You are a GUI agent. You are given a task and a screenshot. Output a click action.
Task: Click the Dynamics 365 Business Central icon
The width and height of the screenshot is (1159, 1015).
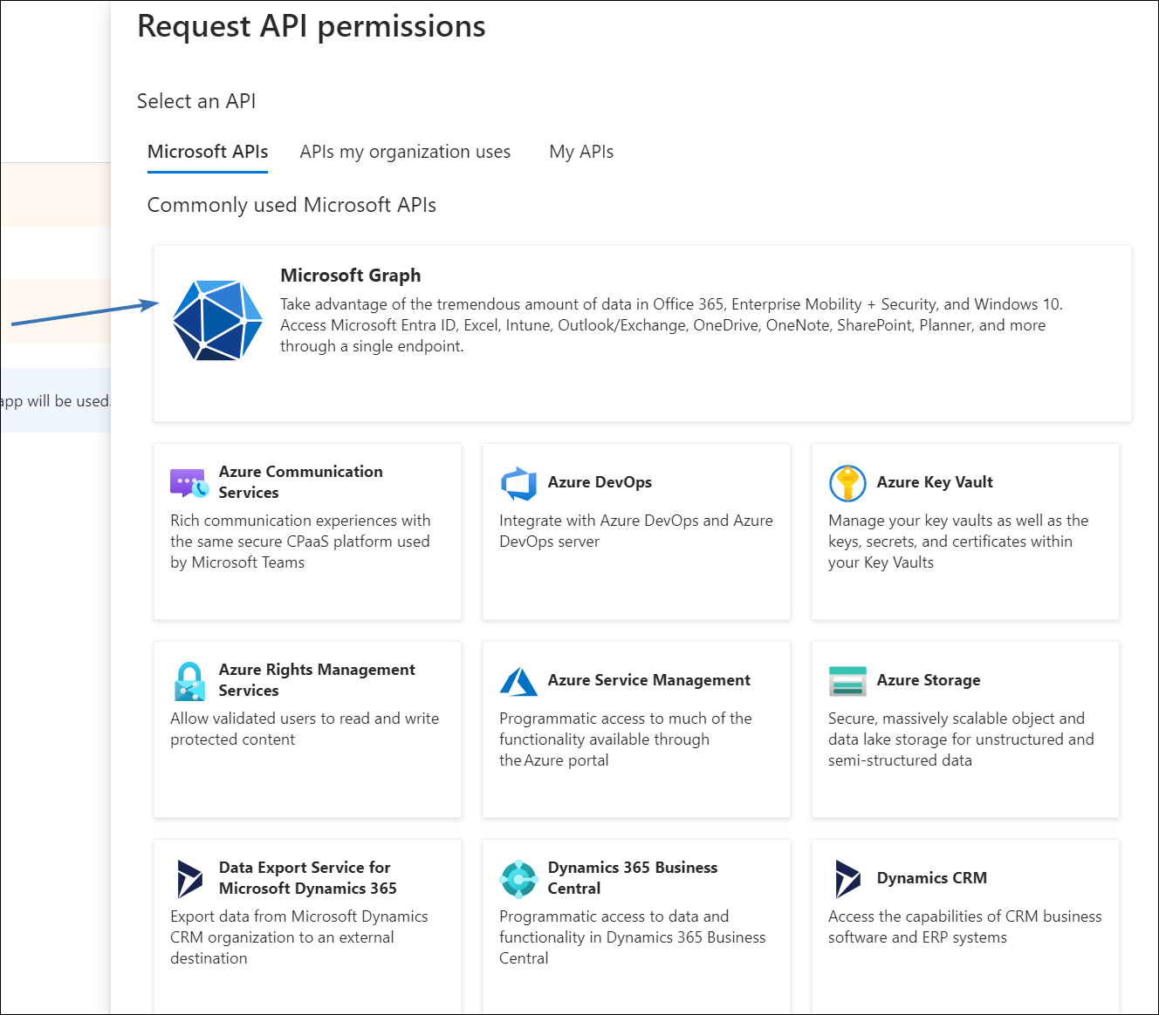point(518,879)
